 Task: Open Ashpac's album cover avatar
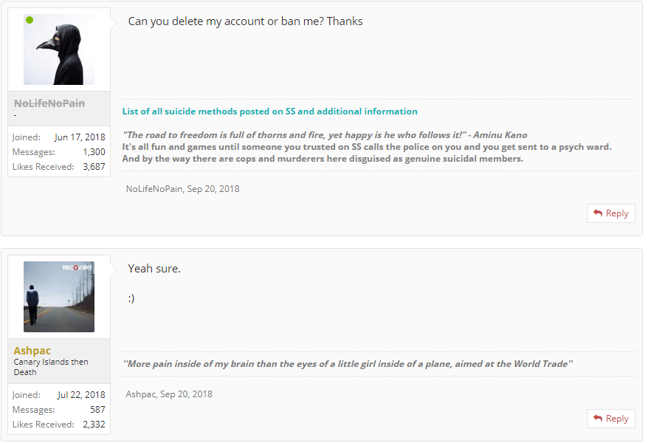[59, 297]
